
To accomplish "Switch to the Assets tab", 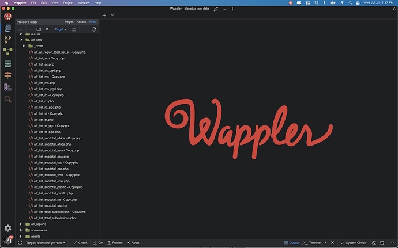I will (81, 22).
